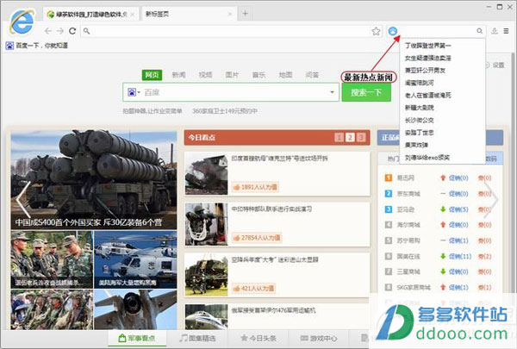
Task: Click magnifier icon in right search box
Action: coord(479,31)
